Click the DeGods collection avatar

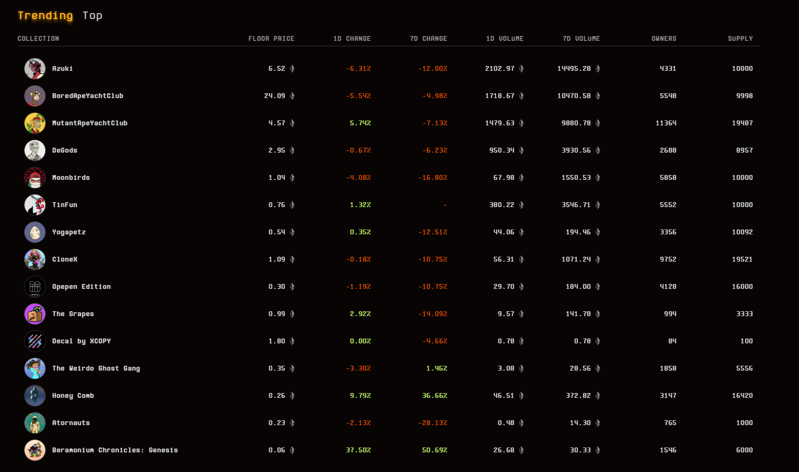coord(35,150)
